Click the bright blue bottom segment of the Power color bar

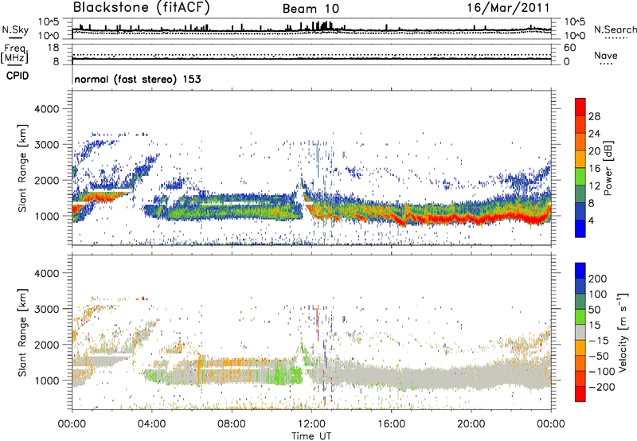(580, 228)
